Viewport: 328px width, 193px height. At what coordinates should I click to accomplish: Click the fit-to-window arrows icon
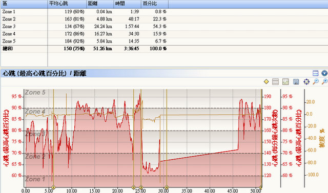[x=306, y=82]
